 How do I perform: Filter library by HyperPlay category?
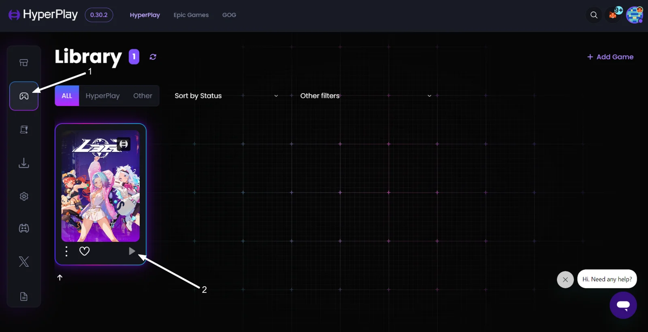pyautogui.click(x=103, y=96)
